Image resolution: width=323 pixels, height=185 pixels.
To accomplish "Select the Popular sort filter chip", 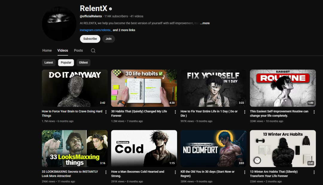I will (x=66, y=62).
